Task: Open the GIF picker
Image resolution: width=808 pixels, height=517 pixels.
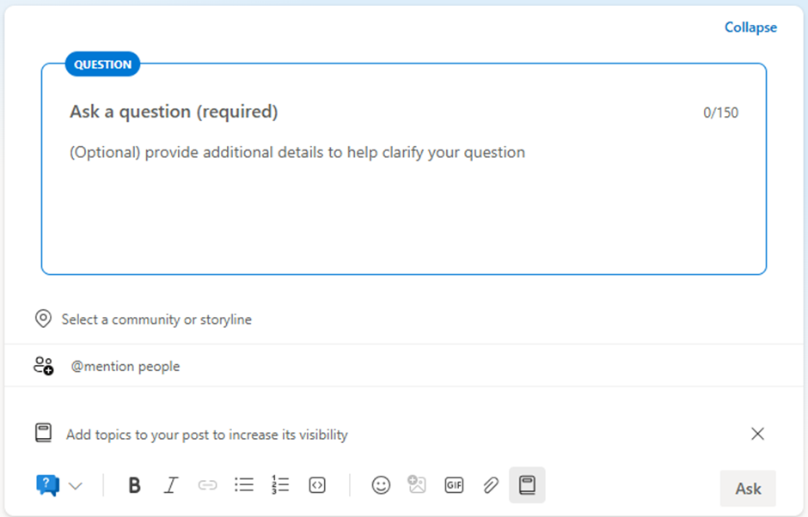Action: pos(454,485)
